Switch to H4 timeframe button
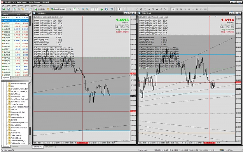The width and height of the screenshot is (243, 152). coord(193,9)
